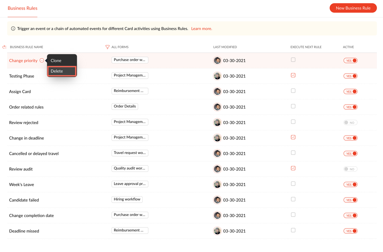Open the Learn more link
The width and height of the screenshot is (383, 252).
[201, 29]
